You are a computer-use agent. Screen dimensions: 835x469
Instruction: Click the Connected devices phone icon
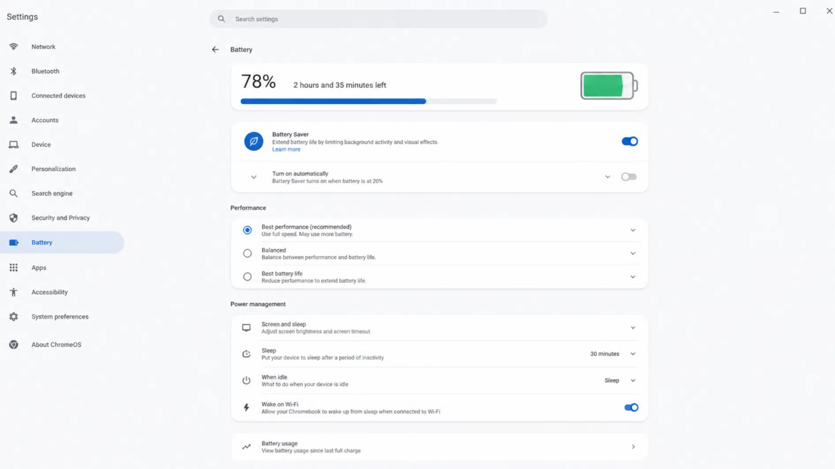coord(14,96)
